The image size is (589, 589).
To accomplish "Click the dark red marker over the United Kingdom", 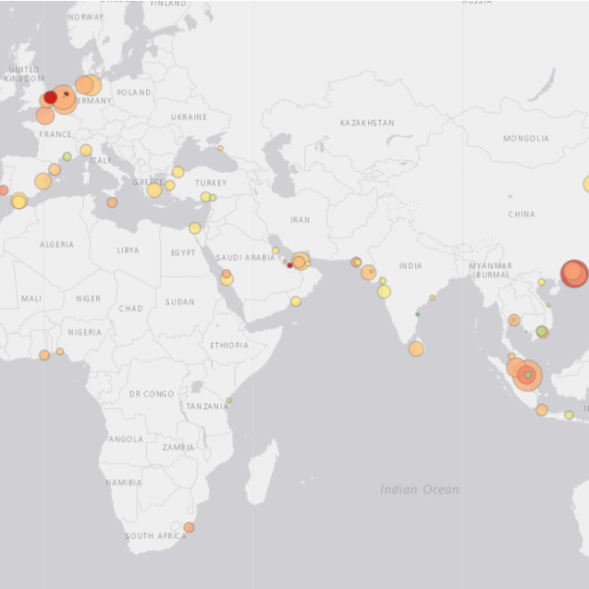I will pyautogui.click(x=50, y=97).
